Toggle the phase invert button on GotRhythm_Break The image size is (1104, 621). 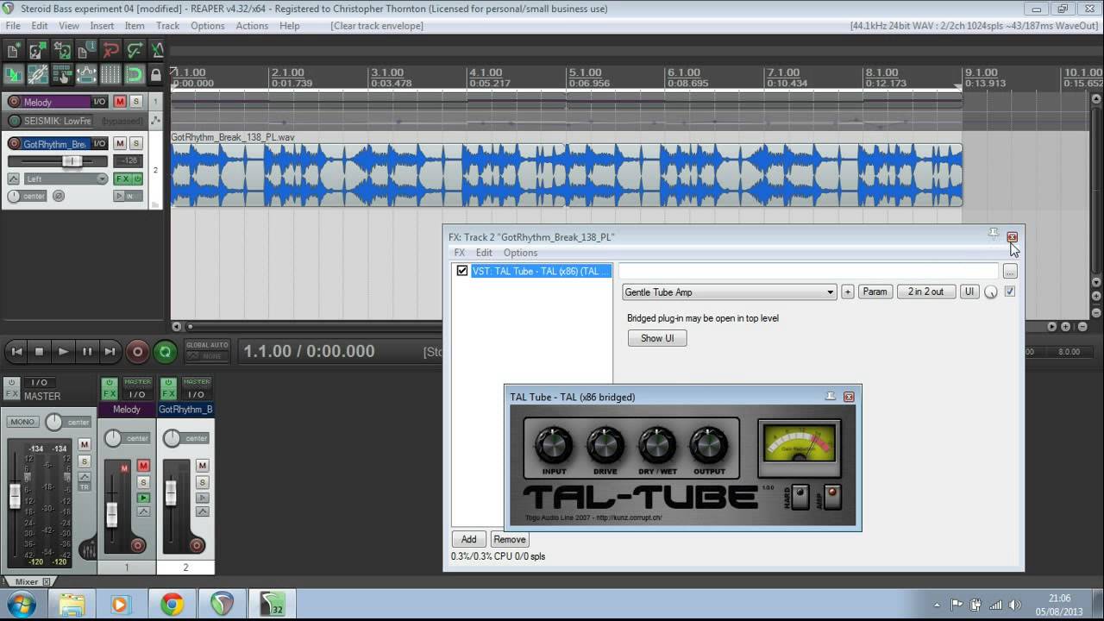click(x=59, y=196)
